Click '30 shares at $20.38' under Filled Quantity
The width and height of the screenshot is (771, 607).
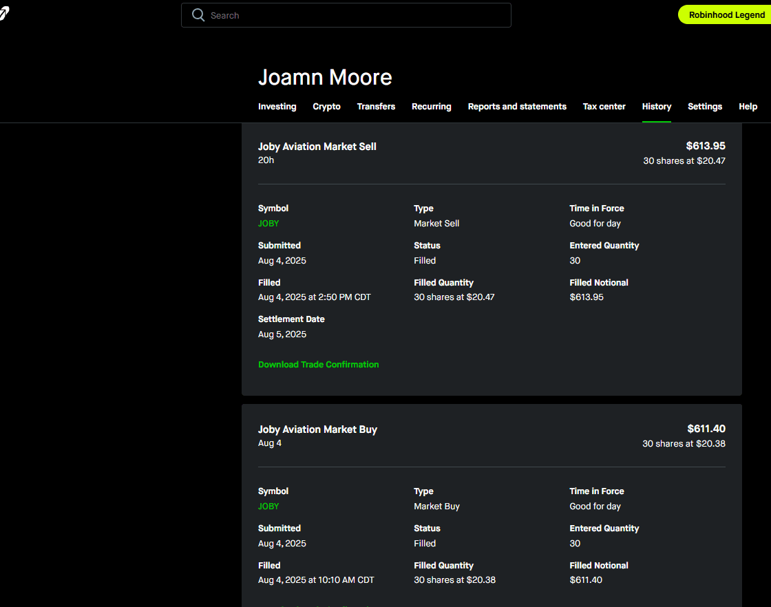(455, 580)
